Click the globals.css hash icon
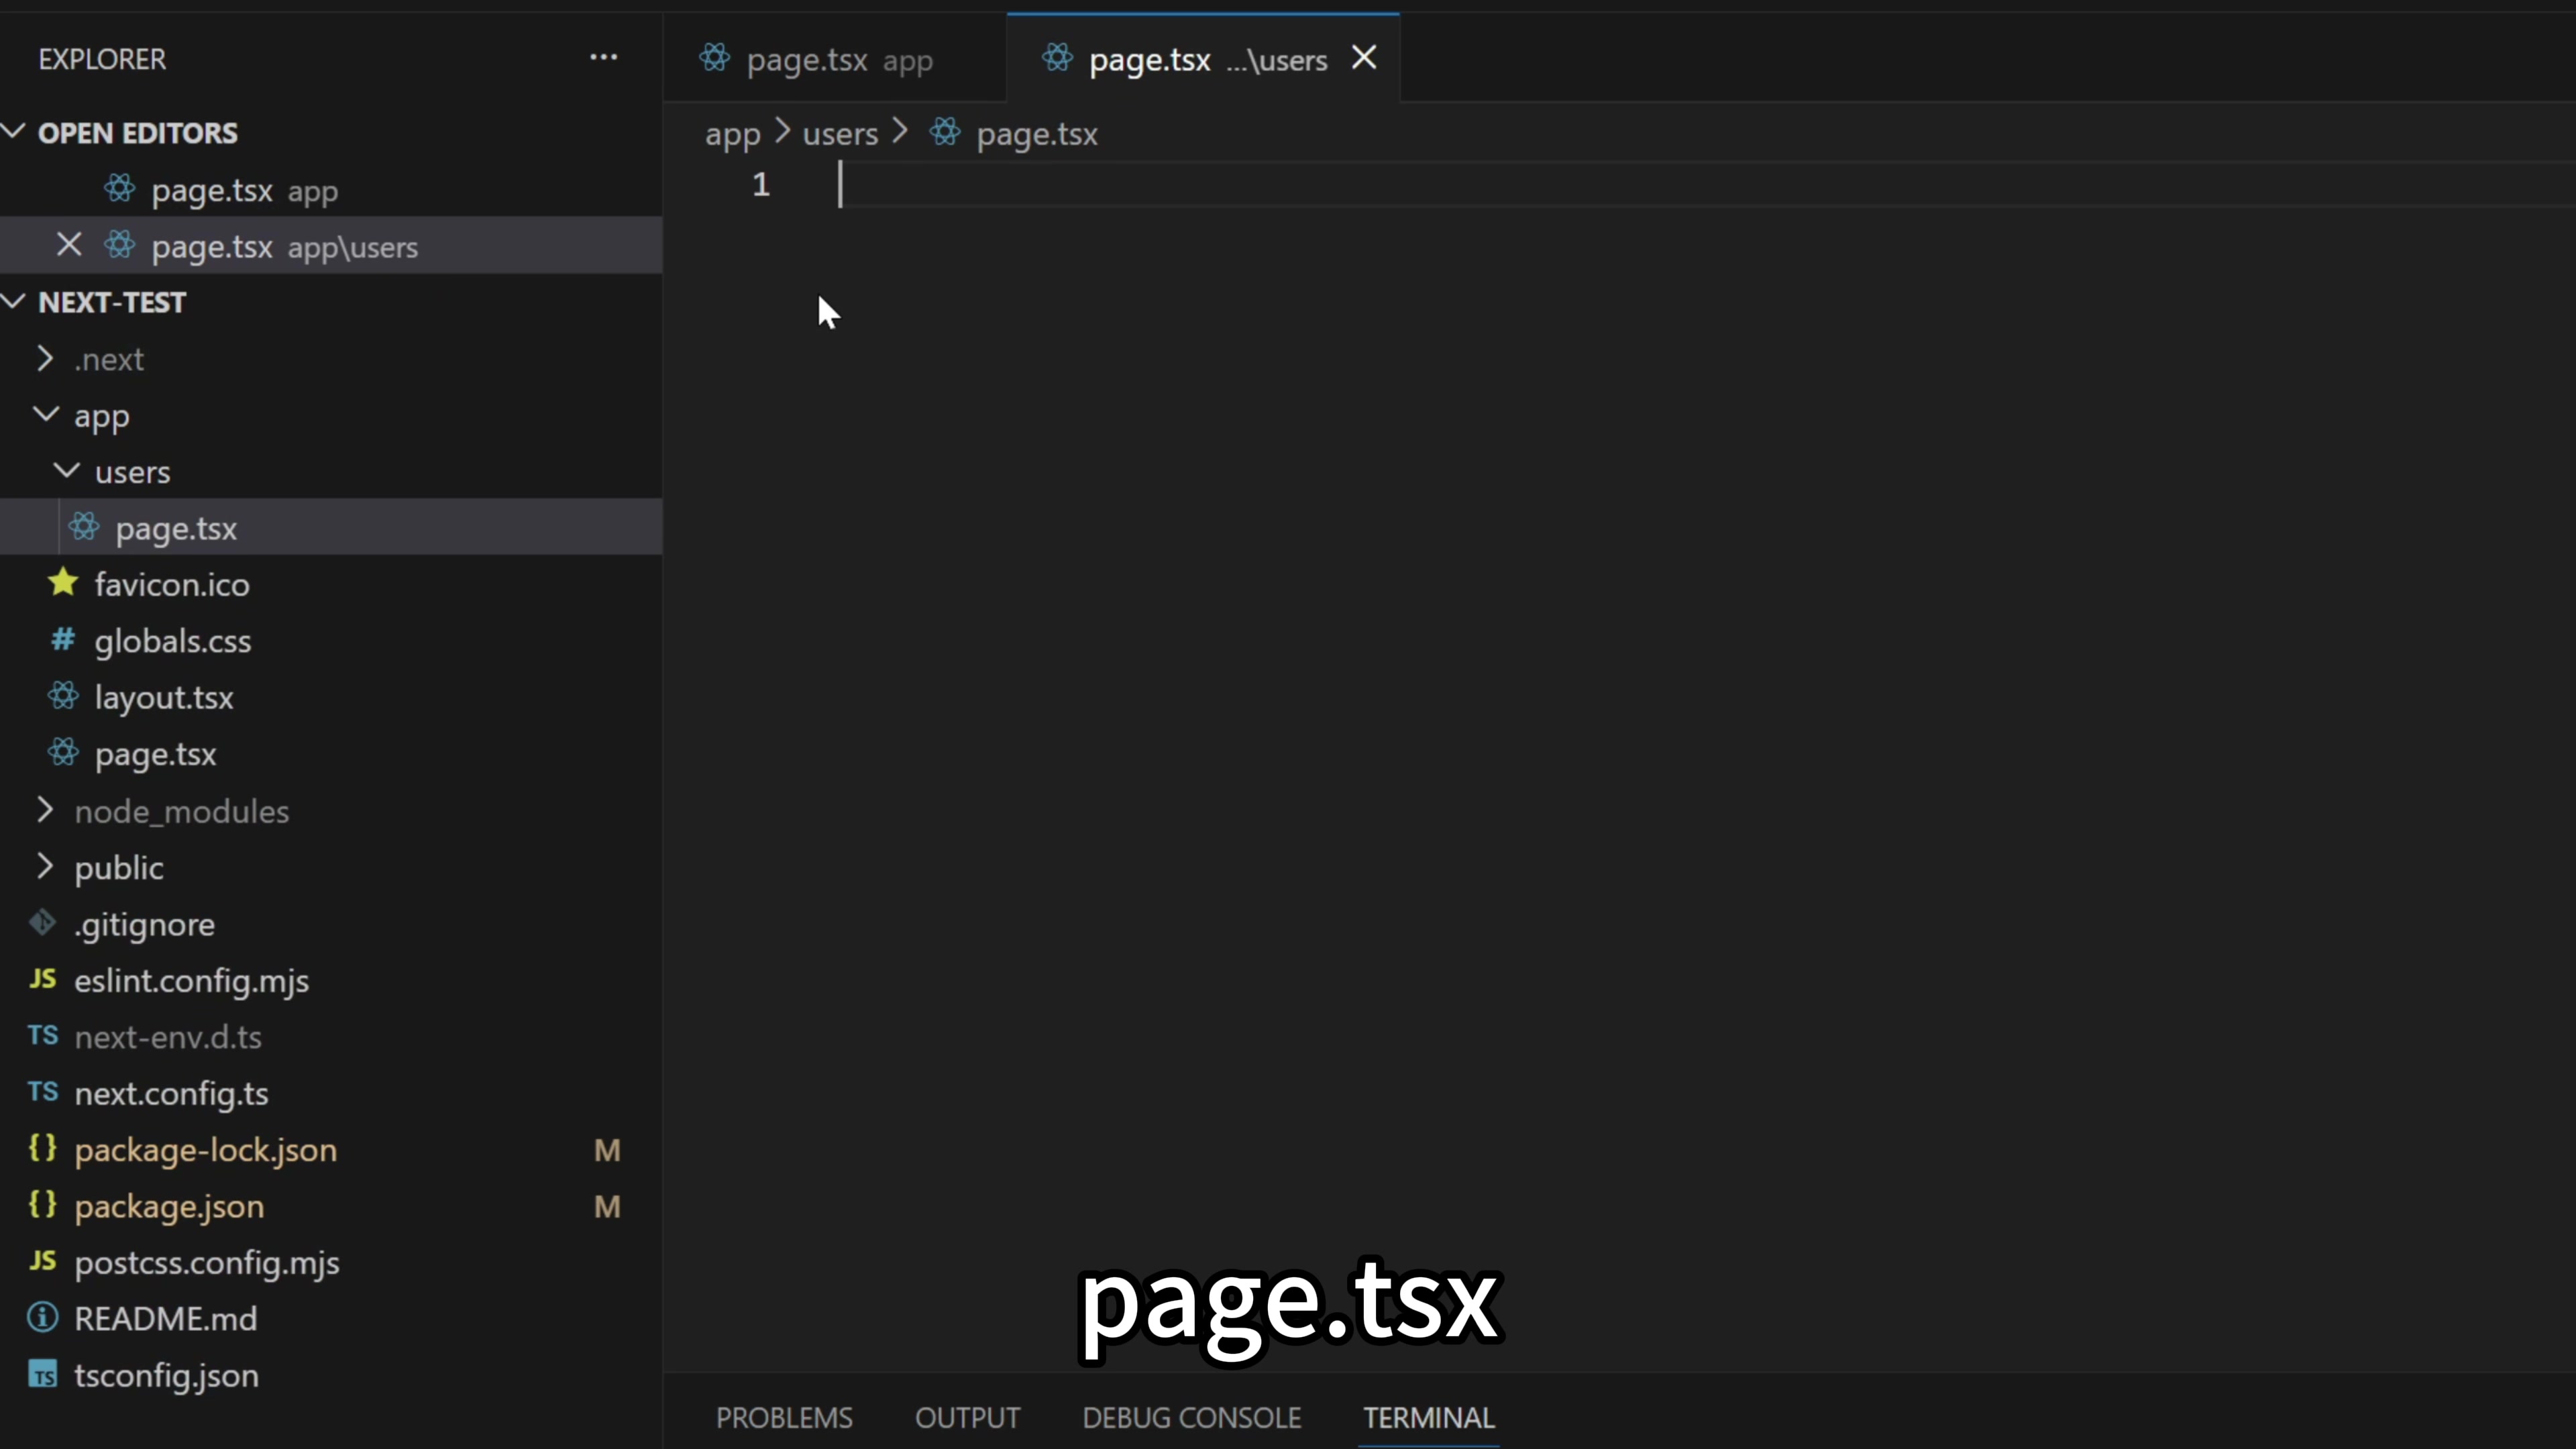 (63, 640)
